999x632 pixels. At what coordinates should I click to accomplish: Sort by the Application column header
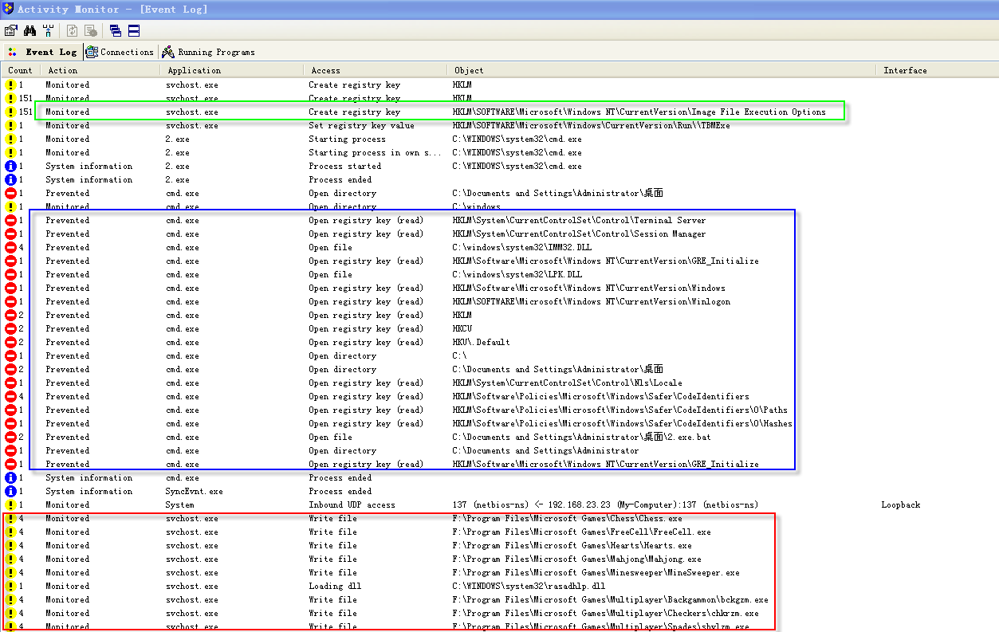[x=194, y=70]
